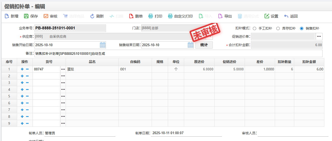Open 设置 settings in toolbar
The image size is (332, 141).
point(267,16)
